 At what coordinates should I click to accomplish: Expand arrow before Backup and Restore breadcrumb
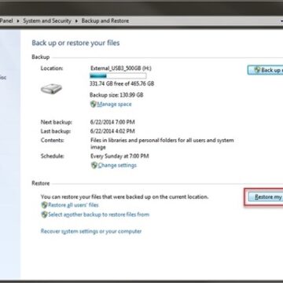coord(76,21)
